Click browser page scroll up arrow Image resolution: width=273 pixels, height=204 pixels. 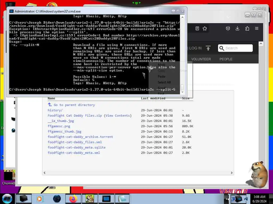[261, 44]
